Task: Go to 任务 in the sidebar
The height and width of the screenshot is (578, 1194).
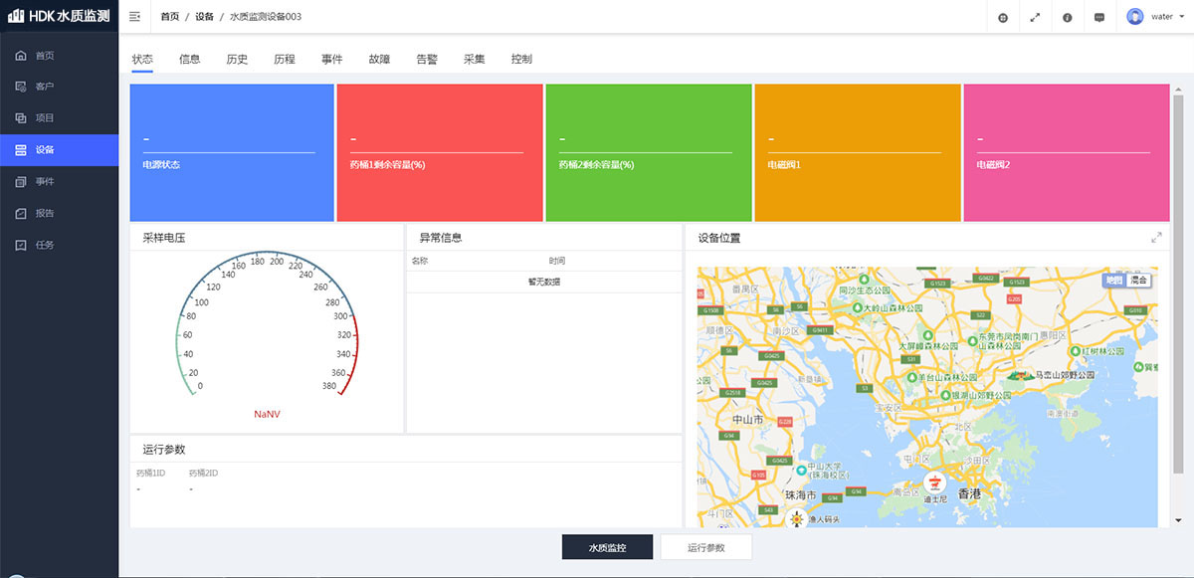Action: [44, 245]
